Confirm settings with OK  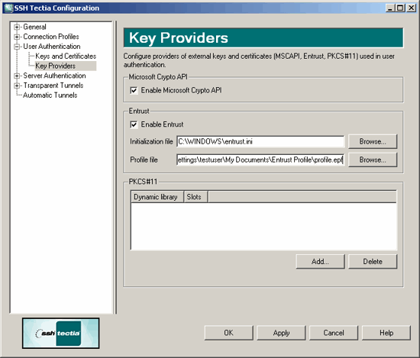pos(229,333)
